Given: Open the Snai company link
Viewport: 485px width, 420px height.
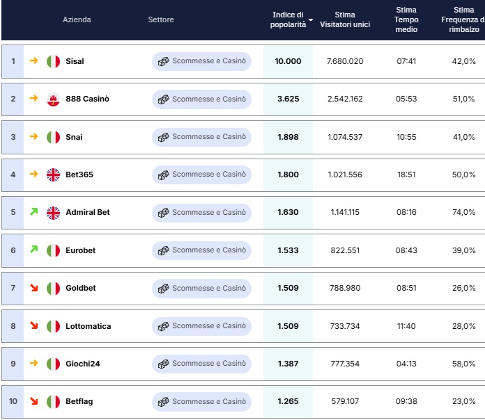Looking at the screenshot, I should coord(74,137).
